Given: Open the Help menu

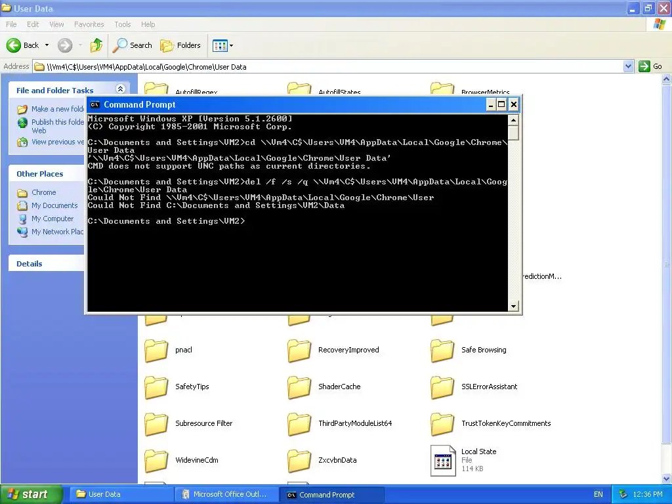Looking at the screenshot, I should pyautogui.click(x=148, y=24).
